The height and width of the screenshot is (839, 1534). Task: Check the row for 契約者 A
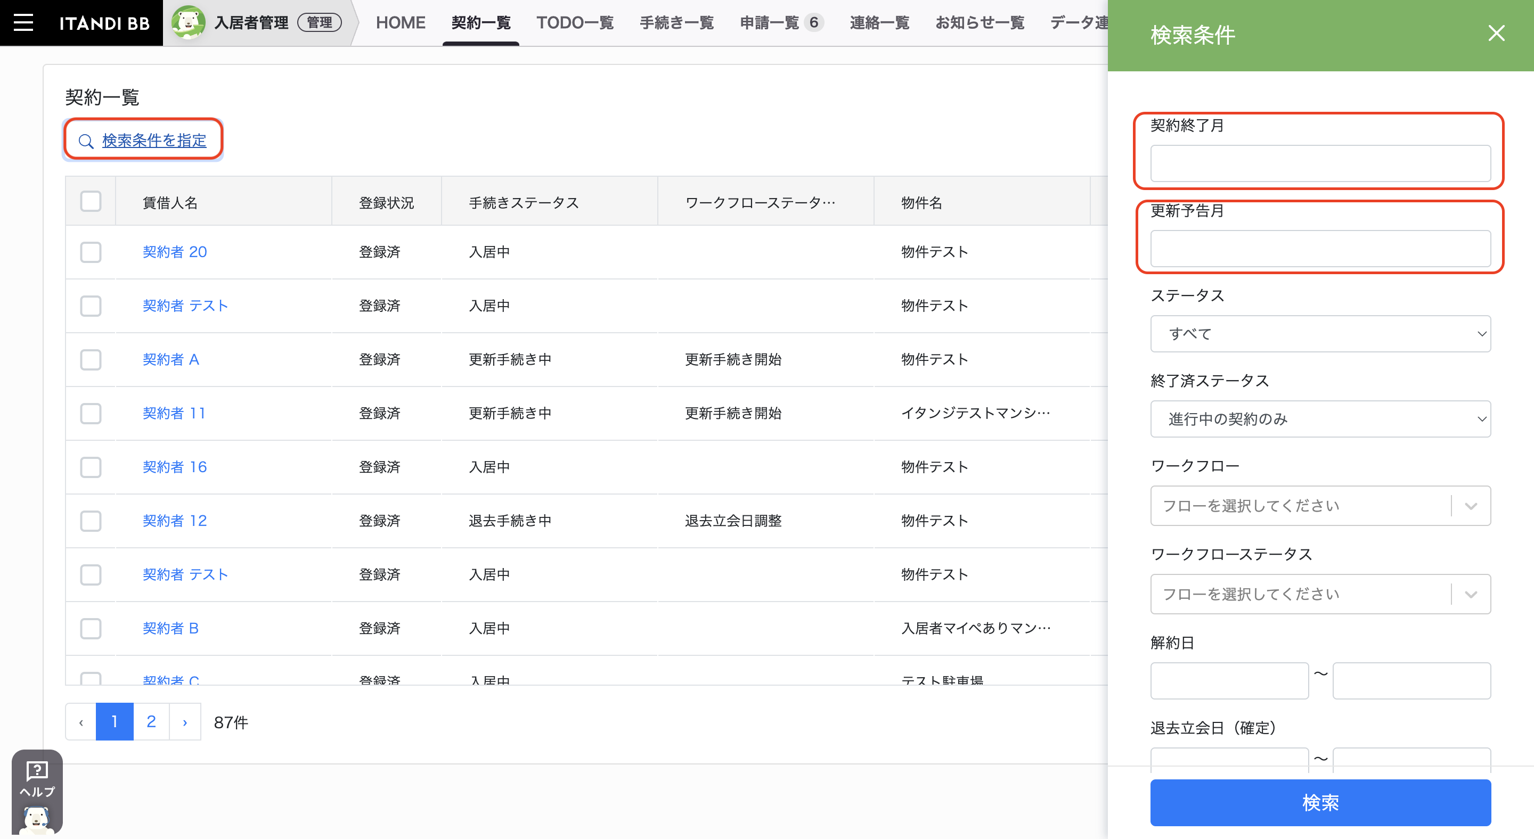click(x=91, y=359)
